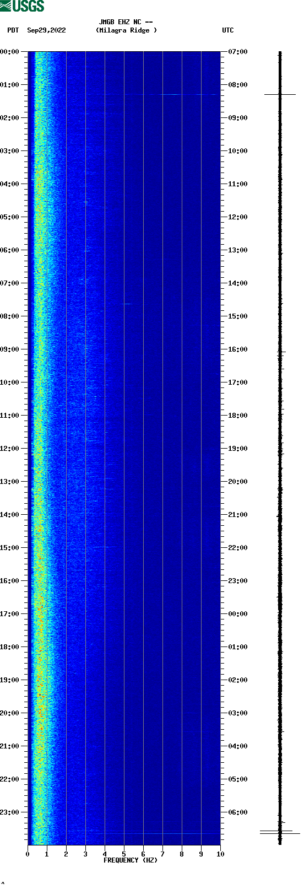Click the 04:00 PDT time label
Image resolution: width=304 pixels, height=889 pixels.
(x=10, y=184)
